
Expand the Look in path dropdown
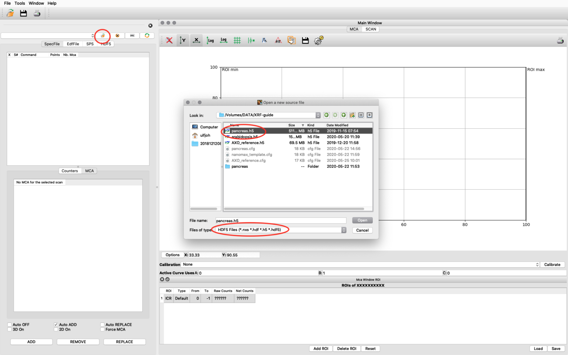click(318, 115)
